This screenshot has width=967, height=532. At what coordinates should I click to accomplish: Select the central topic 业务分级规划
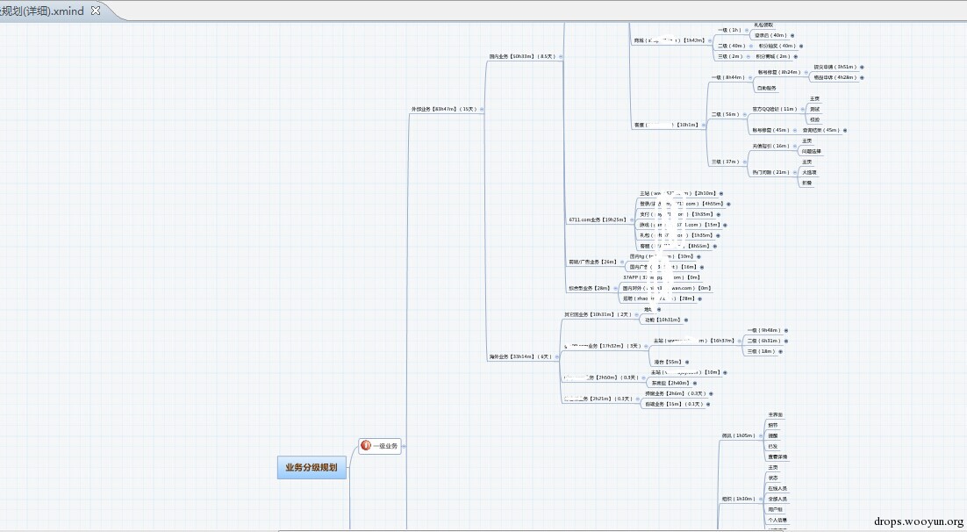pyautogui.click(x=312, y=467)
